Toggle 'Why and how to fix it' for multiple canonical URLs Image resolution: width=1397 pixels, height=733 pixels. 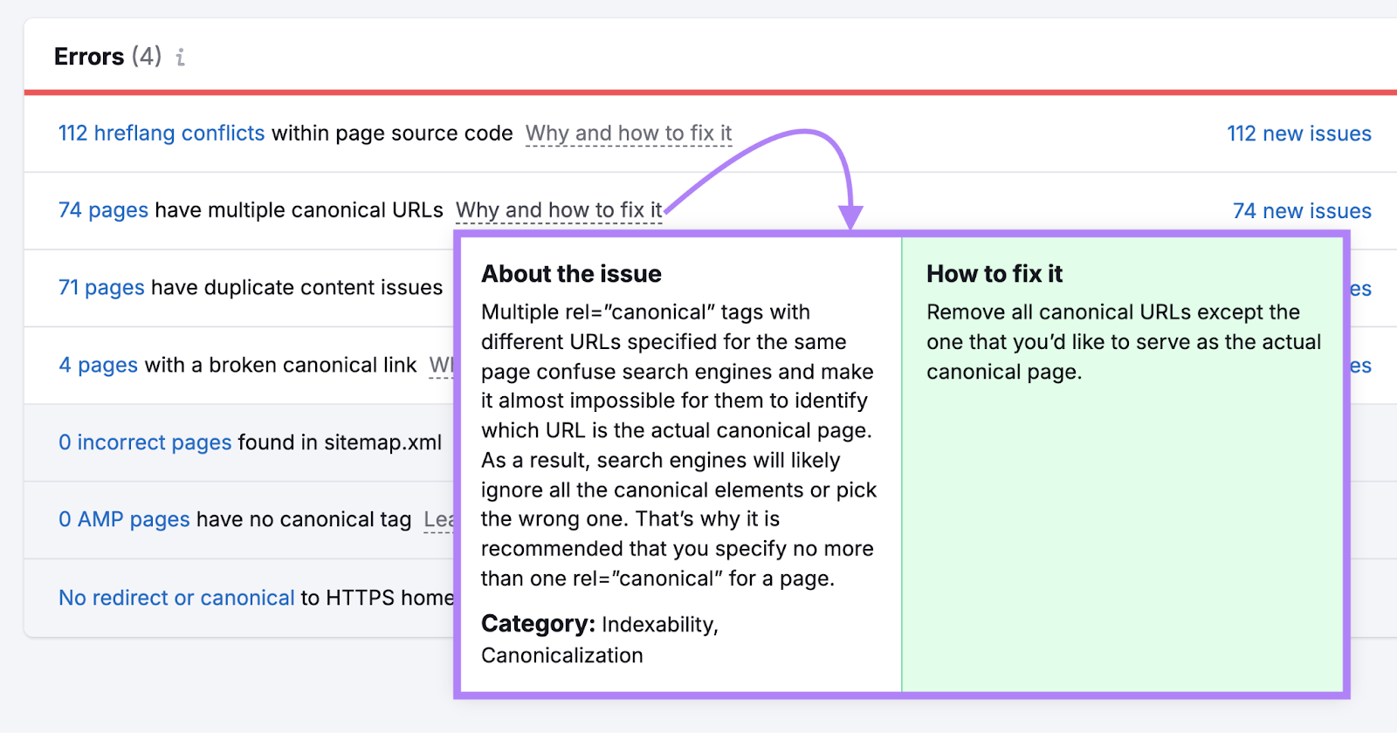click(558, 210)
